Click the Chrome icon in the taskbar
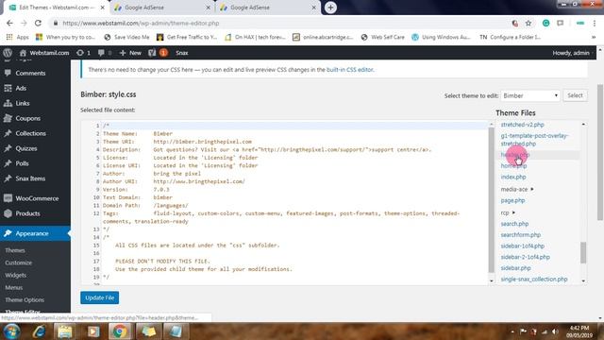The width and height of the screenshot is (604, 340). tap(120, 331)
